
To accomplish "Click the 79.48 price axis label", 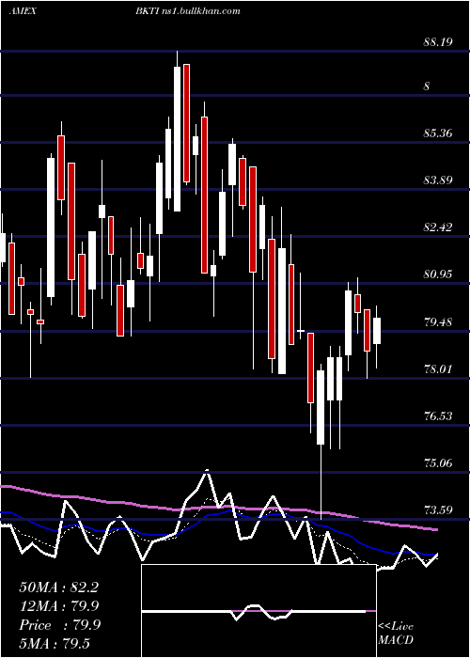I will [438, 322].
